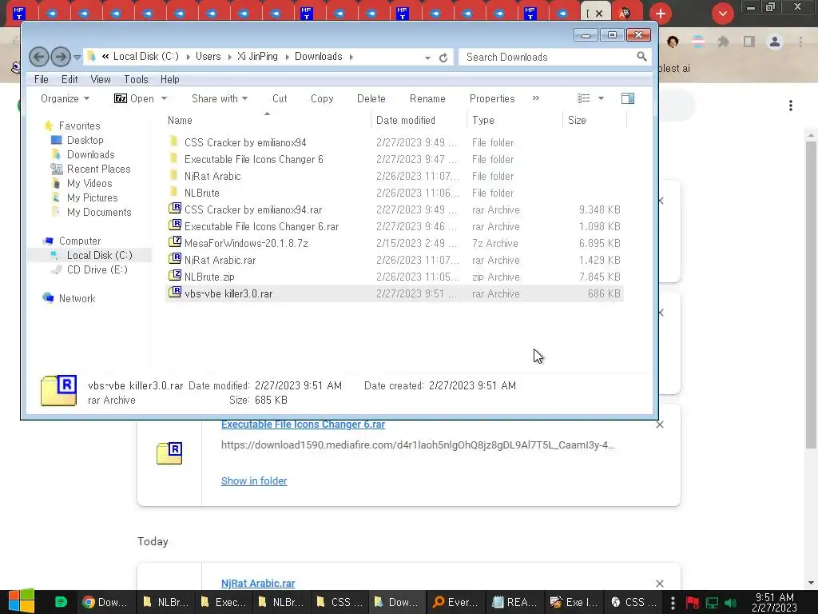
Task: Select the NjRat Arabic folder
Action: point(394,176)
